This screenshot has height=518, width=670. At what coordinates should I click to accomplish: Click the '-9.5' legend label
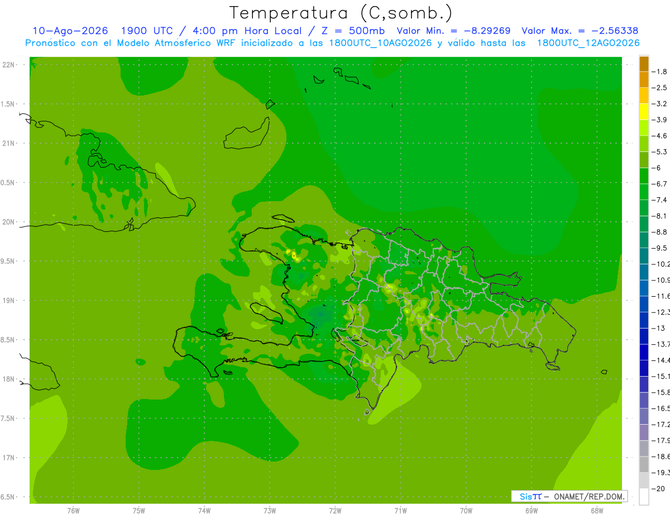659,248
